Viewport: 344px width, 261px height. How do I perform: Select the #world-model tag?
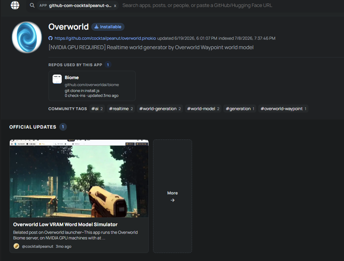[x=203, y=109]
